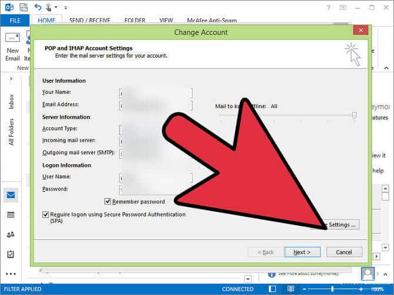Open People contacts icon
Image resolution: width=394 pixels, height=295 pixels.
pos(11,234)
